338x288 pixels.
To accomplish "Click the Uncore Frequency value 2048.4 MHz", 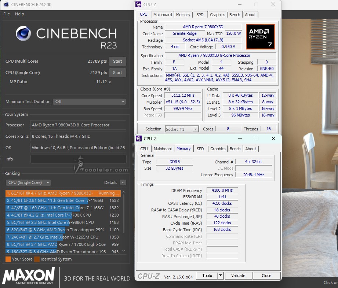I will coord(254,175).
